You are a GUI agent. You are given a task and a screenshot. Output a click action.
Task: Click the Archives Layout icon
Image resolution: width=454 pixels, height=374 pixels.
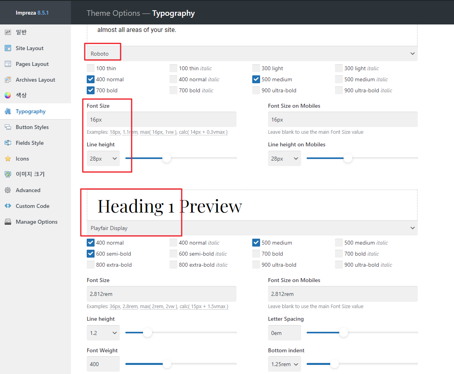coord(8,80)
